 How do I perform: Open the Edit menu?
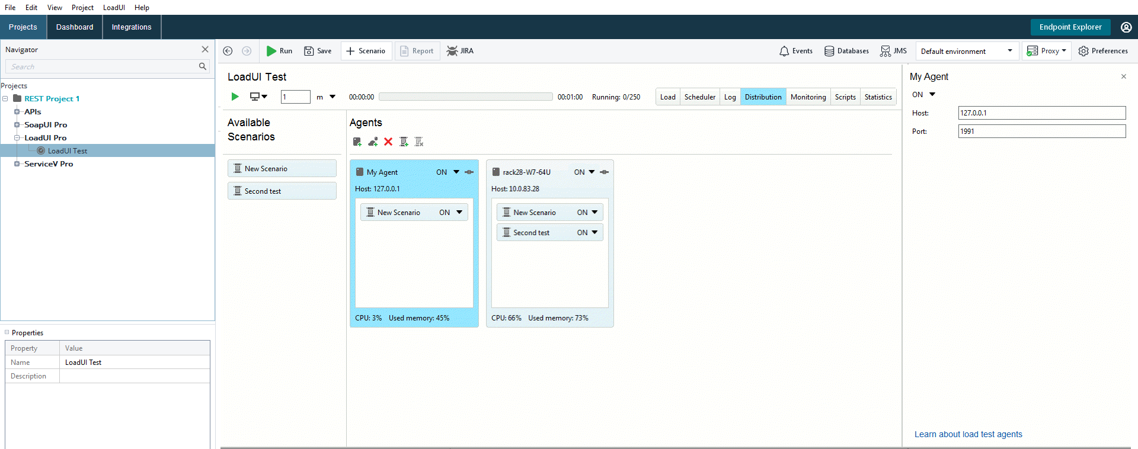31,8
